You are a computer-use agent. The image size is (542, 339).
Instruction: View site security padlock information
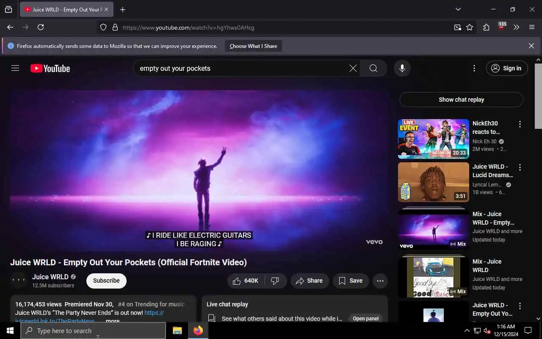[x=115, y=27]
